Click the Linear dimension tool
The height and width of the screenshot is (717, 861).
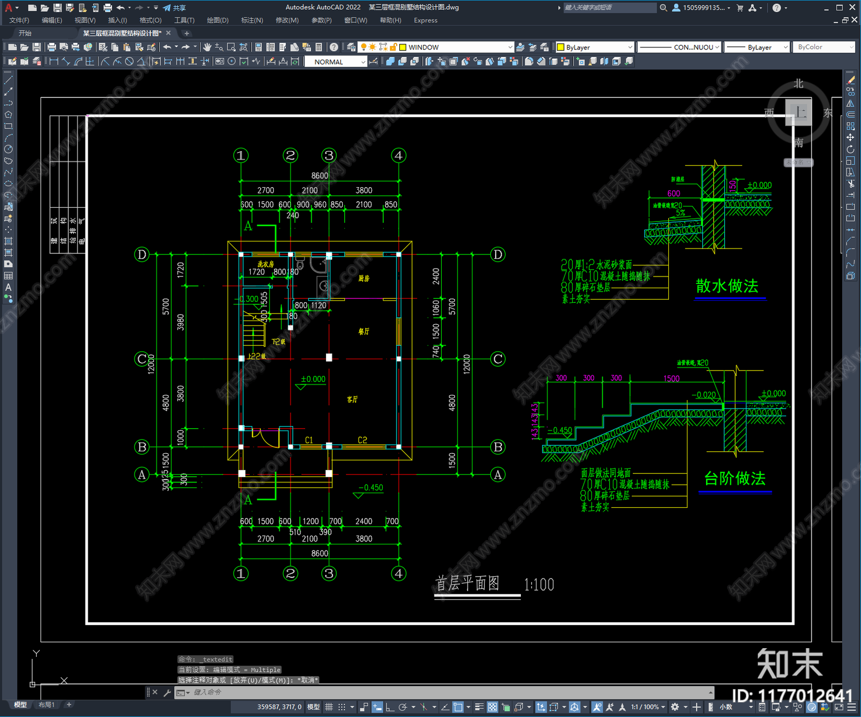click(54, 62)
